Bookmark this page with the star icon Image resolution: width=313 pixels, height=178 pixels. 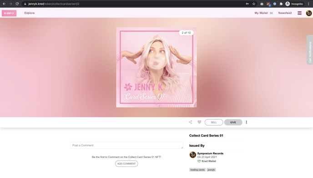pos(254,4)
